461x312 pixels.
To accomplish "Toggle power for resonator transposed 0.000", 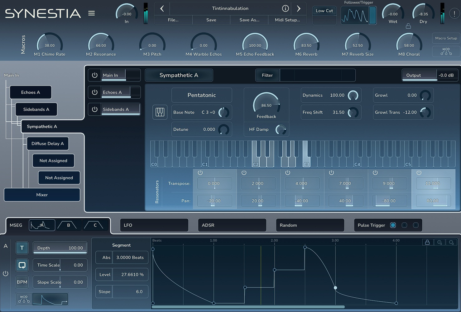I will (x=200, y=172).
